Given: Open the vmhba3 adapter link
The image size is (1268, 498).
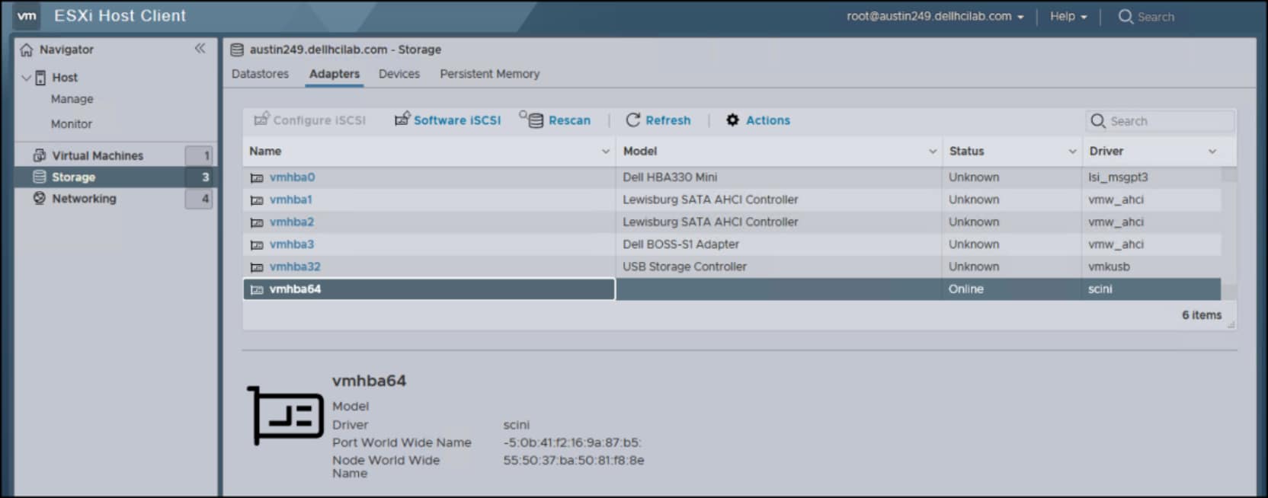Looking at the screenshot, I should coord(291,244).
